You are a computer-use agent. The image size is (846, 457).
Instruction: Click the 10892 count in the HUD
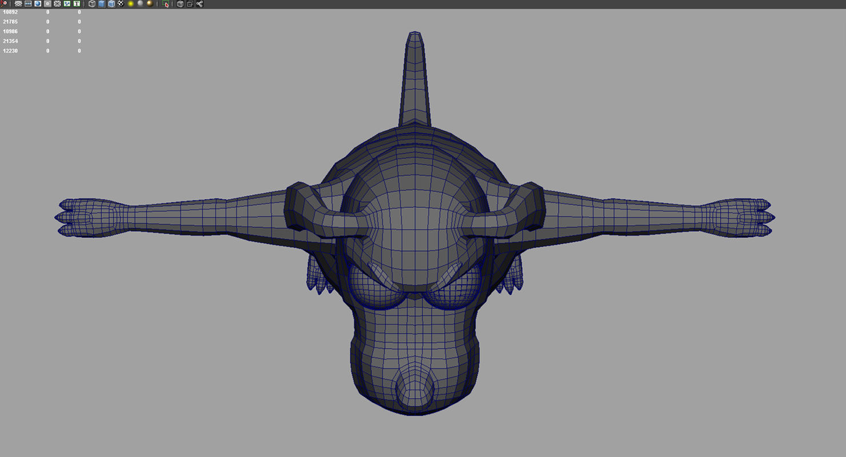click(x=10, y=12)
